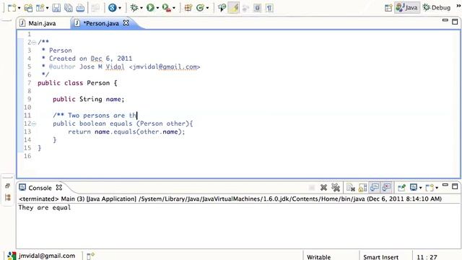Image resolution: width=462 pixels, height=260 pixels.
Task: Click the Open Perspective icon
Action: pyautogui.click(x=388, y=8)
